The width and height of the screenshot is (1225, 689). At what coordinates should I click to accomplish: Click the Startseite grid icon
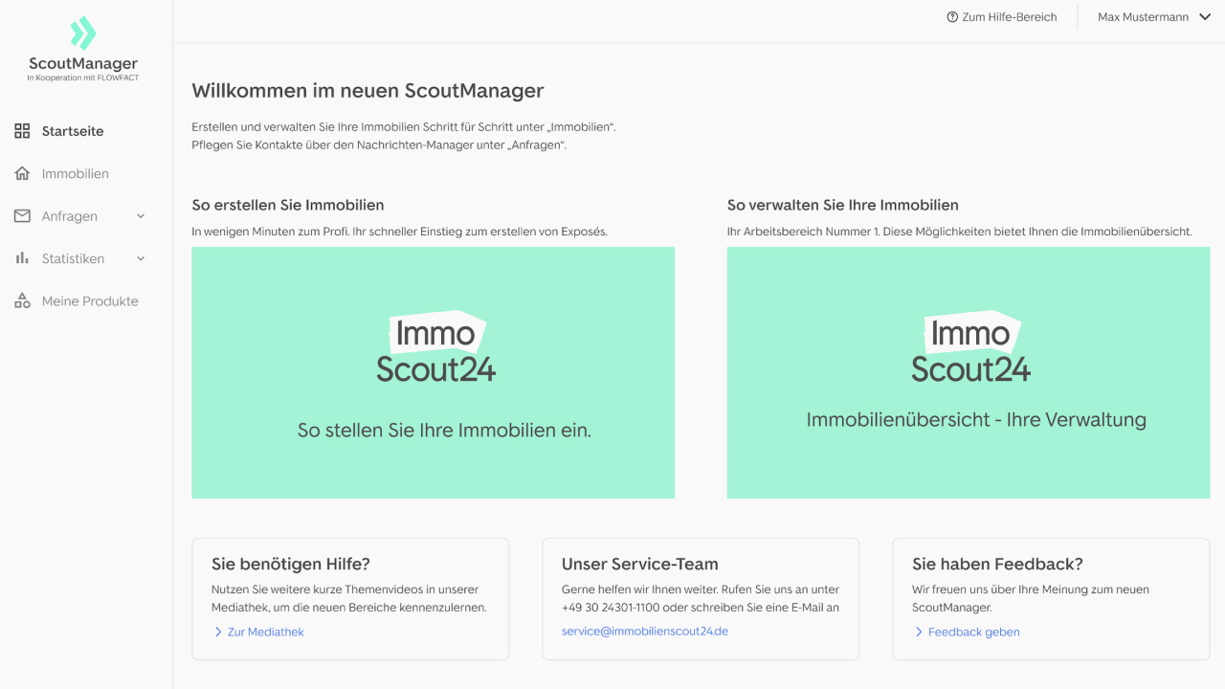(x=22, y=131)
